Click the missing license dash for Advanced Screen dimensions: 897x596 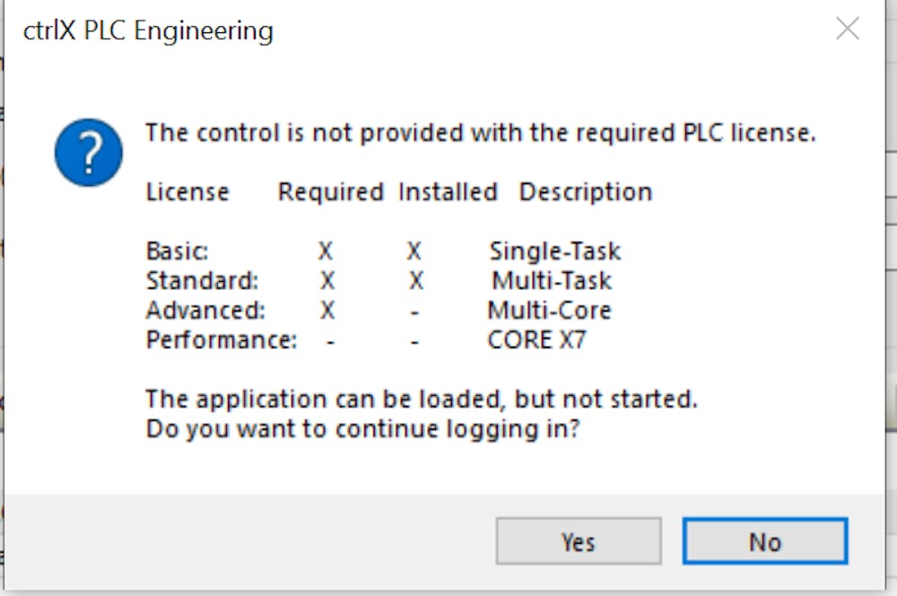point(414,310)
